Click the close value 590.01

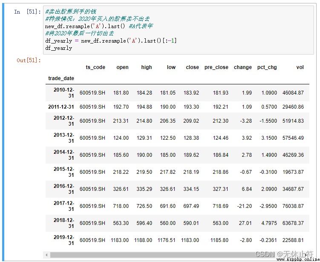pyautogui.click(x=191, y=223)
